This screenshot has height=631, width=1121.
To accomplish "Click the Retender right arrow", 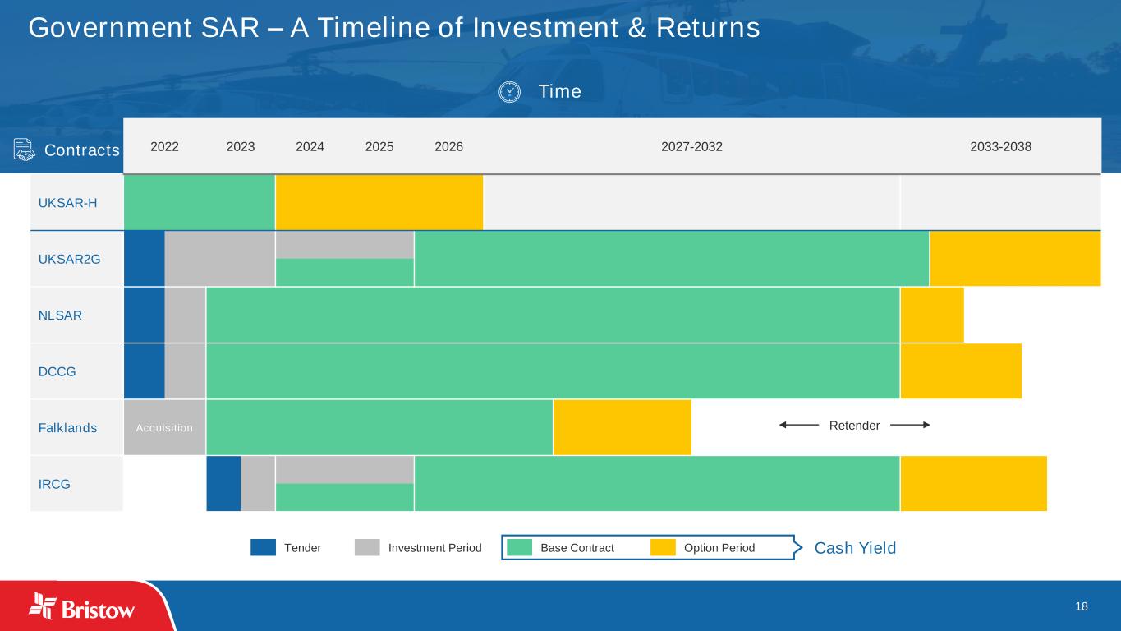I will click(909, 425).
